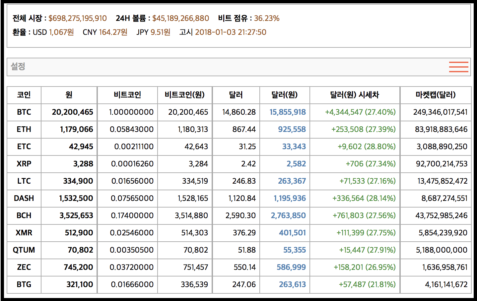Click BTC market cap 249,346,017,541
The image size is (477, 301).
(440, 112)
